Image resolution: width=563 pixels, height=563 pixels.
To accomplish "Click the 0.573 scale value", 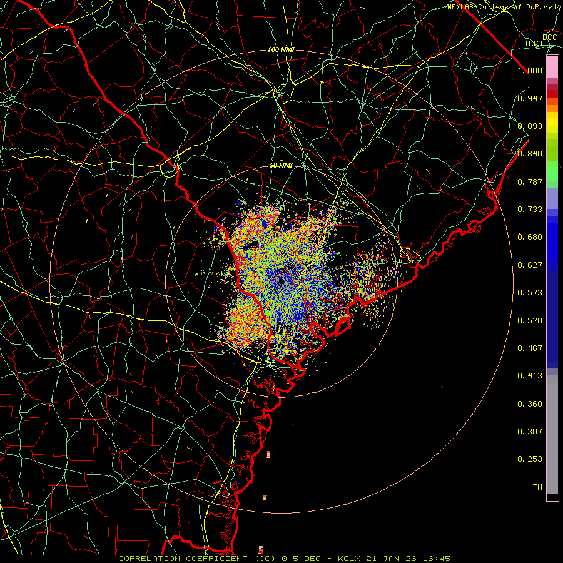I will tap(530, 293).
